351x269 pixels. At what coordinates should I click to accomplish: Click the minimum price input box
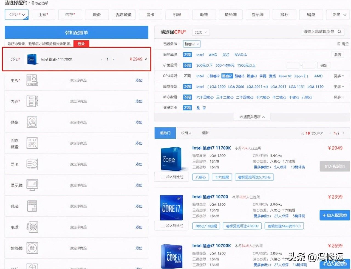coord(293,65)
